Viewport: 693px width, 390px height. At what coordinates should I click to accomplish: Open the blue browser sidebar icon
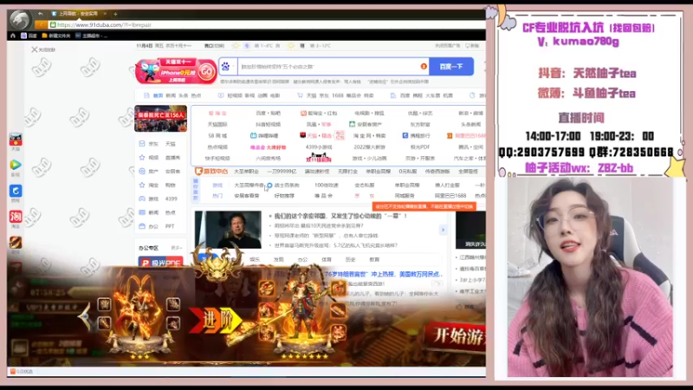pos(16,191)
